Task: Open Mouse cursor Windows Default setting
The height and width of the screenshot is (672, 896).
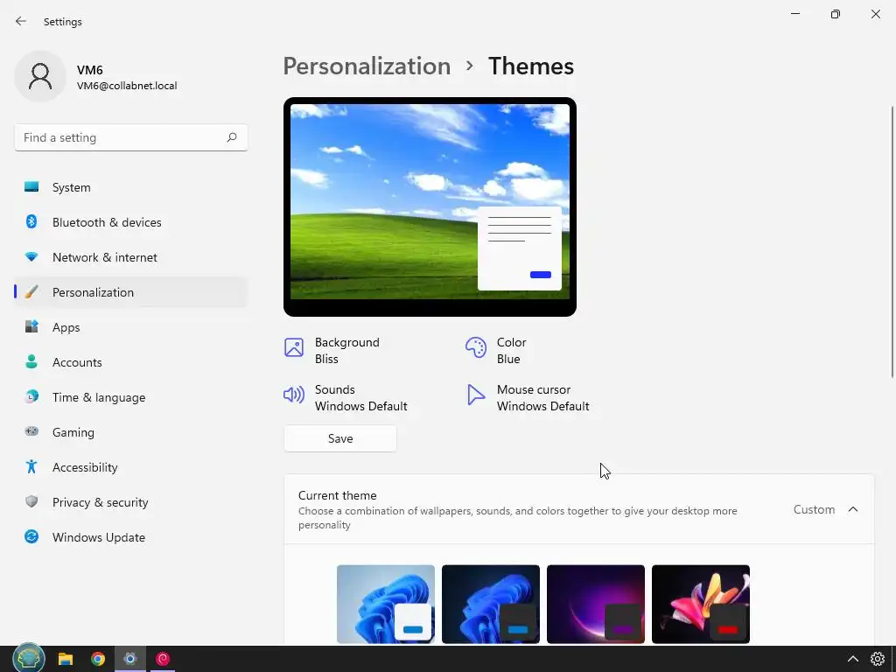Action: [x=528, y=398]
